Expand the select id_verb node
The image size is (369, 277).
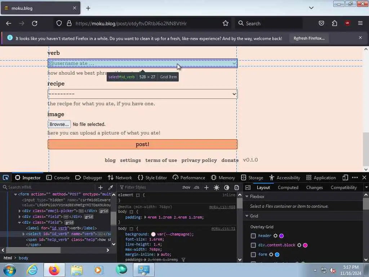coord(23,234)
